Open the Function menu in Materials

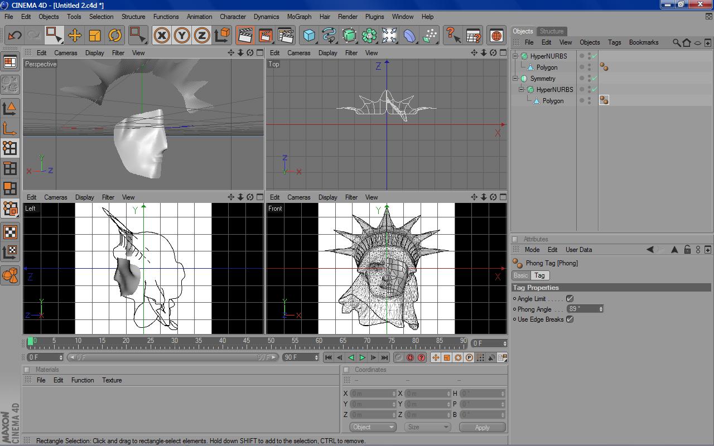[x=83, y=380]
